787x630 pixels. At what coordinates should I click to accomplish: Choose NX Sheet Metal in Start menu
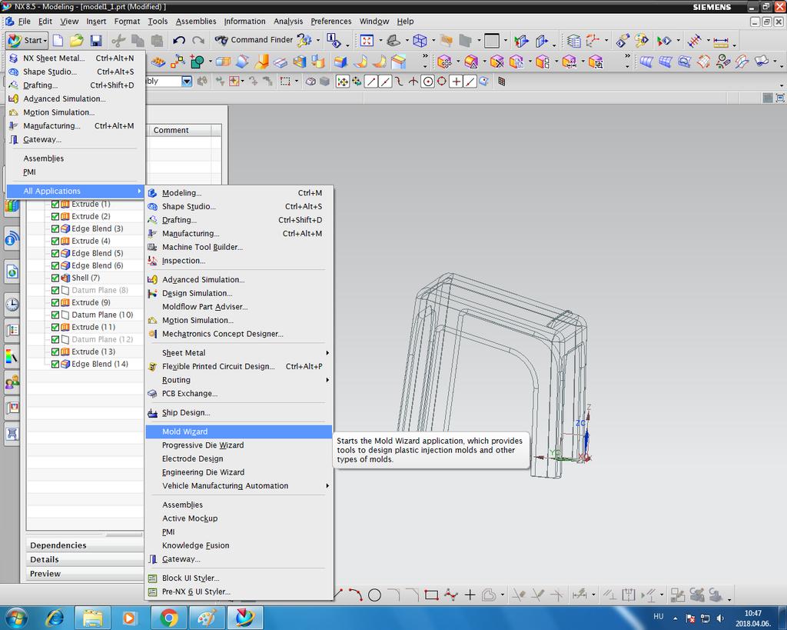coord(75,58)
